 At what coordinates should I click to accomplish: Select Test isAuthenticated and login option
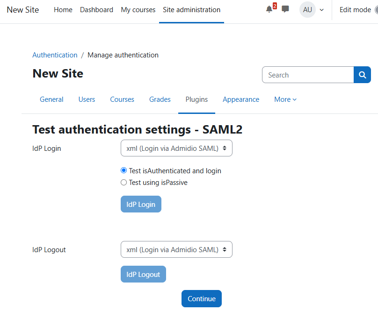pyautogui.click(x=124, y=171)
